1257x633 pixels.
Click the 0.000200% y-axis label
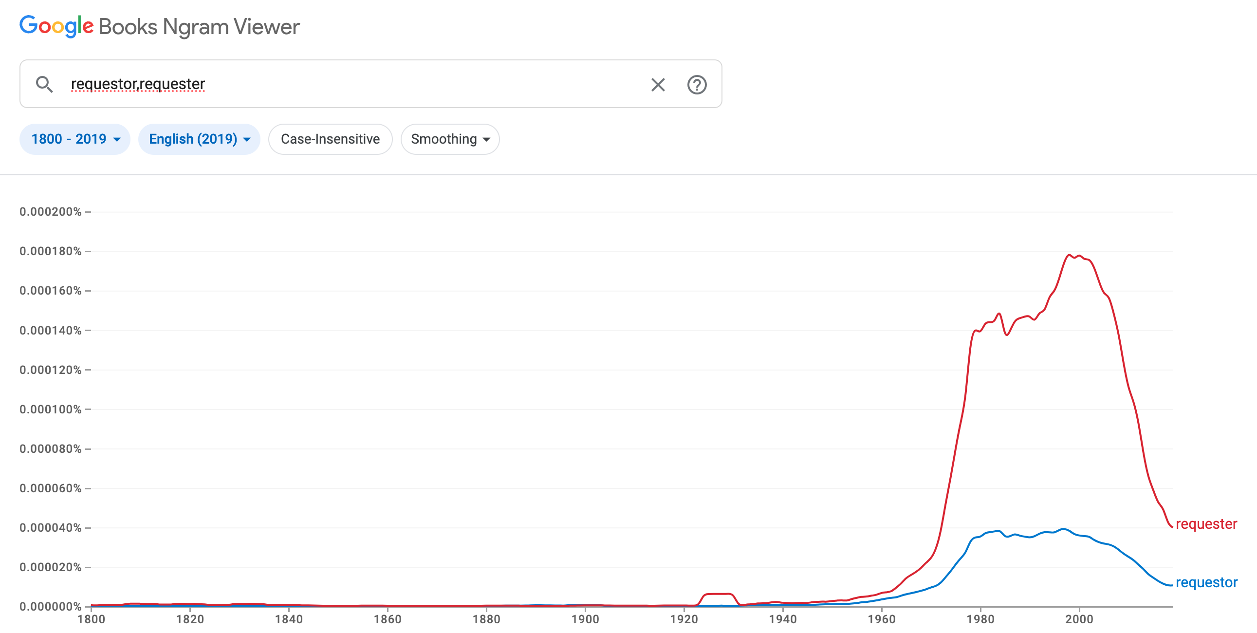pyautogui.click(x=51, y=212)
